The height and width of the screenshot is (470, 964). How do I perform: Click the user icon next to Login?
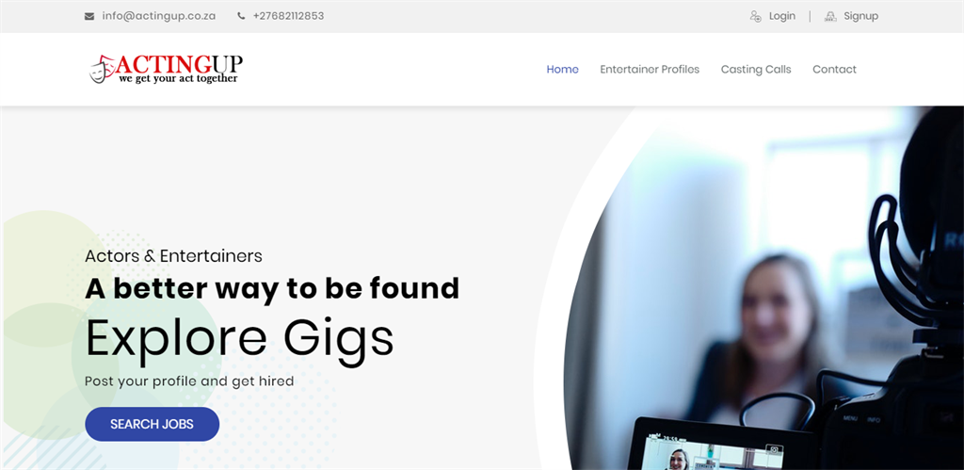point(756,16)
